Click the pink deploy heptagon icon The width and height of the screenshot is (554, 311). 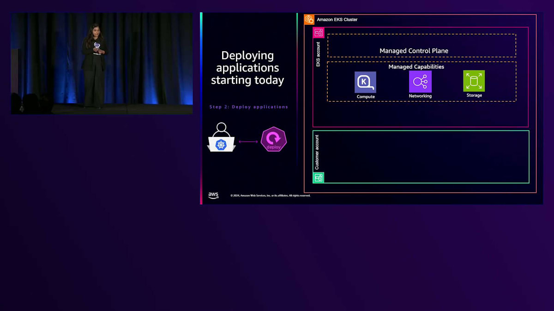274,140
